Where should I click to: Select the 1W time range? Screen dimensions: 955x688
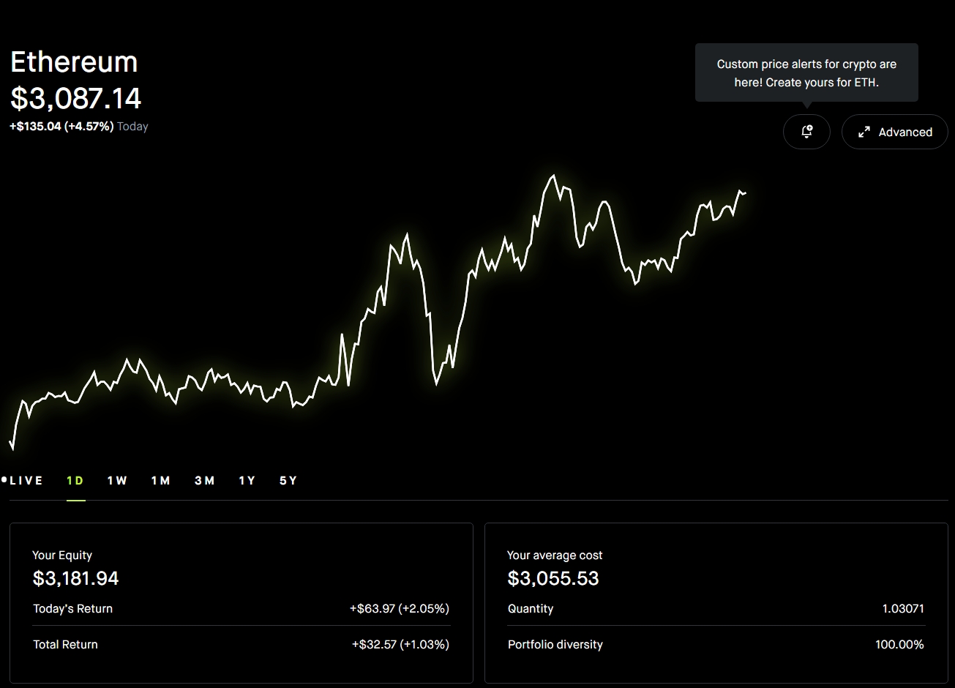pos(117,480)
